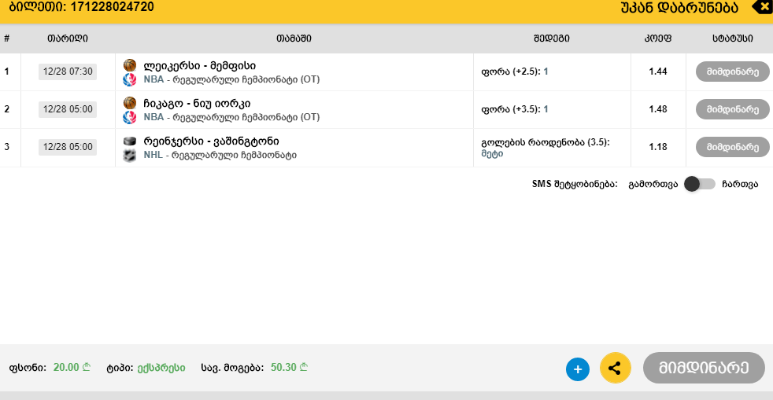Click possible winnings 50.30
This screenshot has width=773, height=400.
click(283, 368)
